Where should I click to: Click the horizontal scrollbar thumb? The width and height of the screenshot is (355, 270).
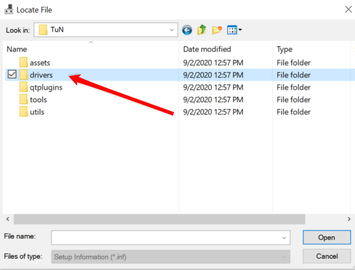(159, 219)
